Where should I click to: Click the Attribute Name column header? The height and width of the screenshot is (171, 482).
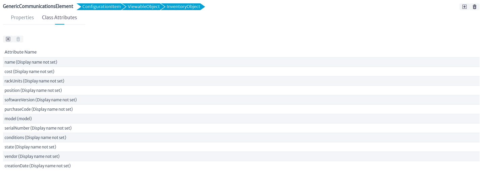pos(21,52)
